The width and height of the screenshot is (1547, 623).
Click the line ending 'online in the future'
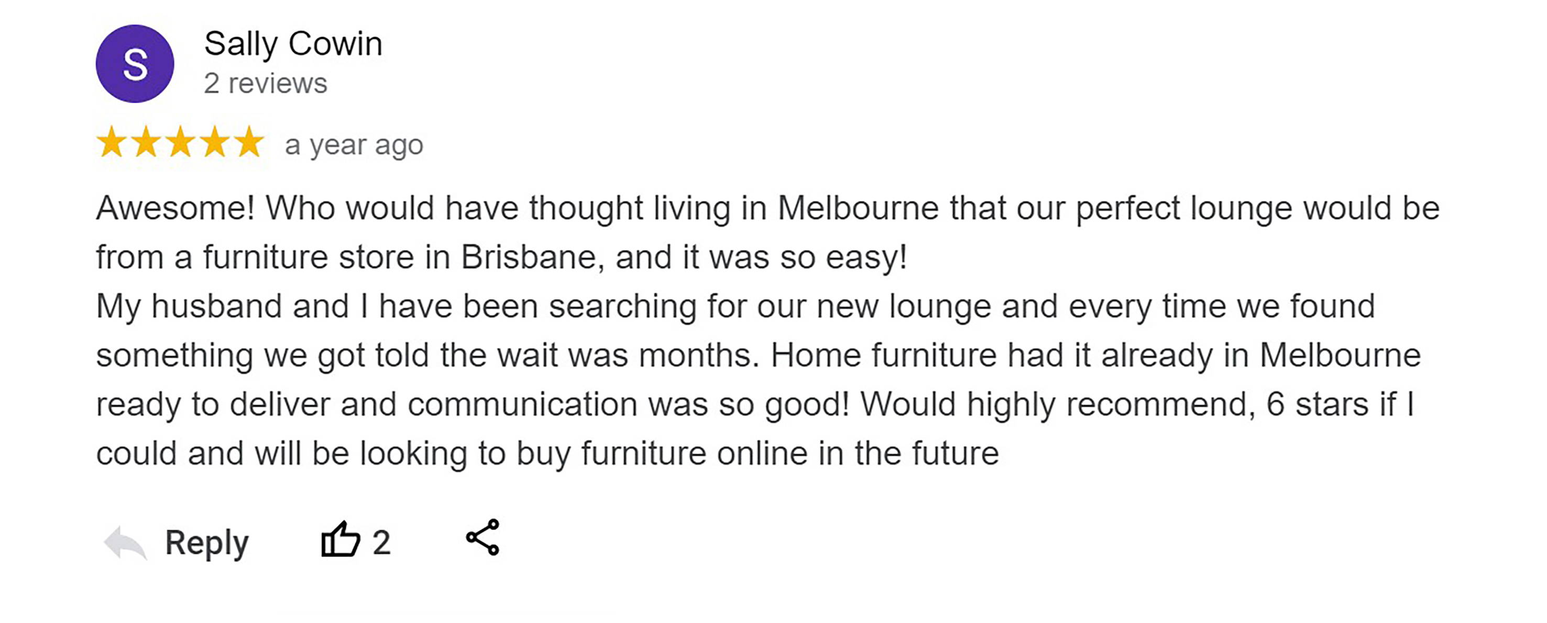click(547, 454)
